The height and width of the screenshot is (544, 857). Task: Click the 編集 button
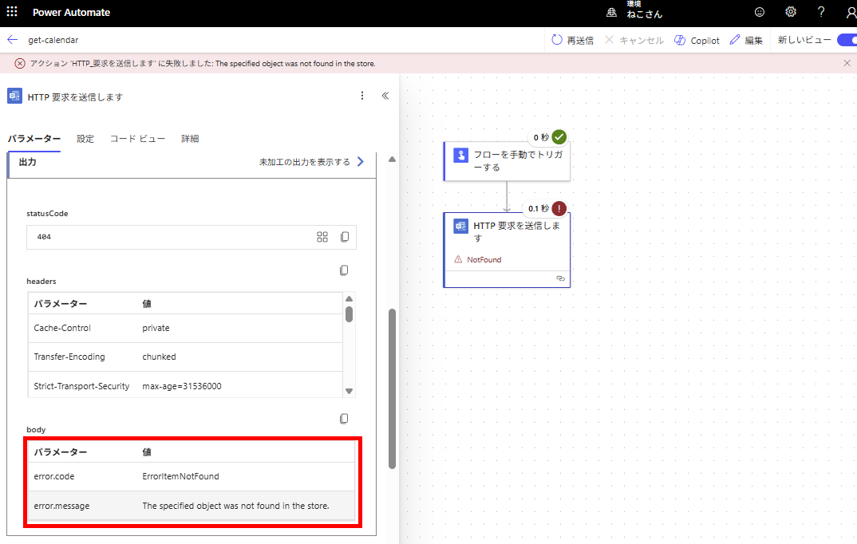[746, 40]
